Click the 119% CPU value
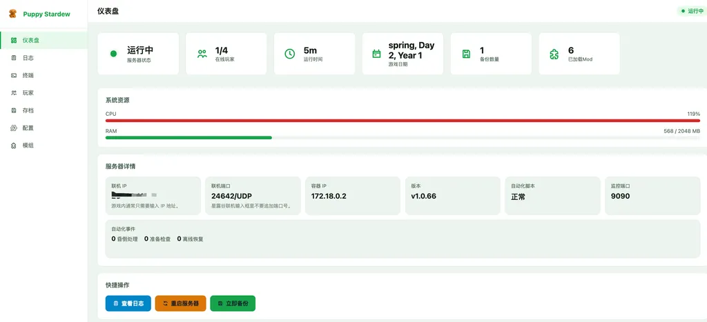 coord(693,114)
